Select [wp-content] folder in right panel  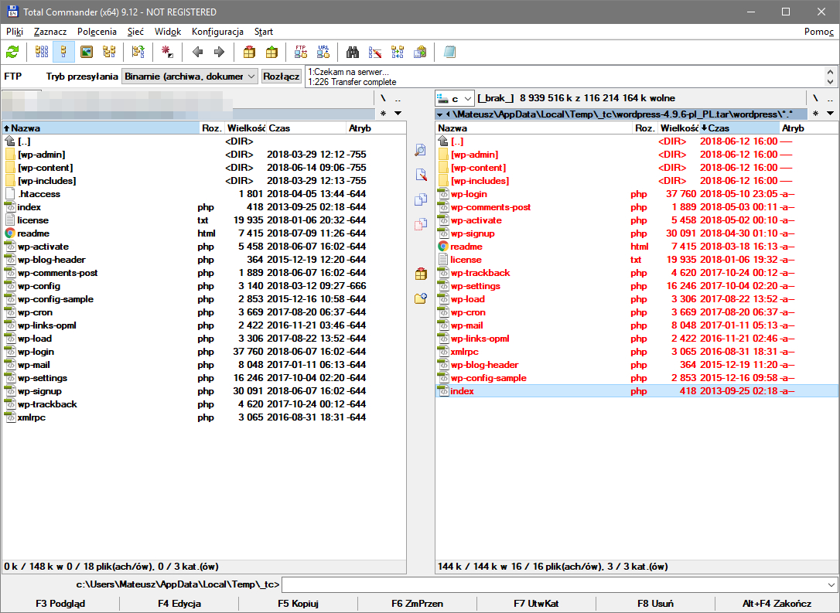tap(637, 168)
